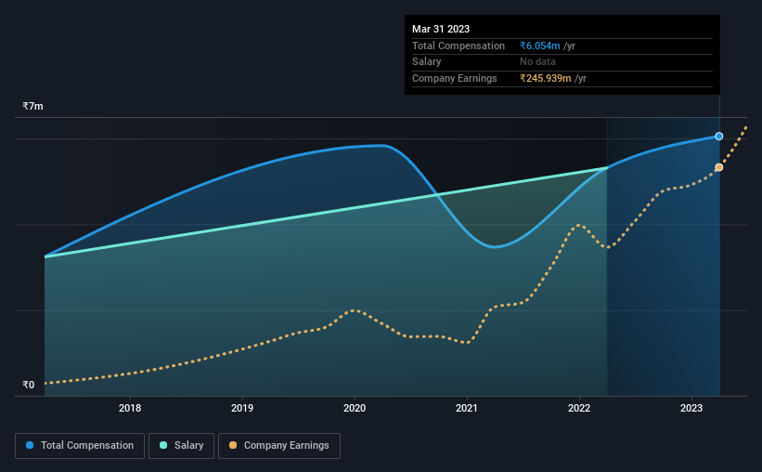
Task: Click the 2018 x-axis label
Action: (x=130, y=408)
